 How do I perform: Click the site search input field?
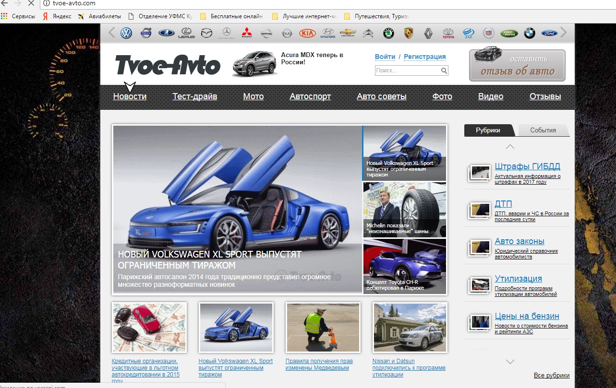(x=407, y=71)
